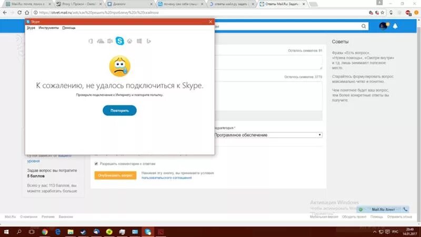Open notifications bell on Mail.Ru header
Viewport: 421px width, 237px height.
click(395, 26)
